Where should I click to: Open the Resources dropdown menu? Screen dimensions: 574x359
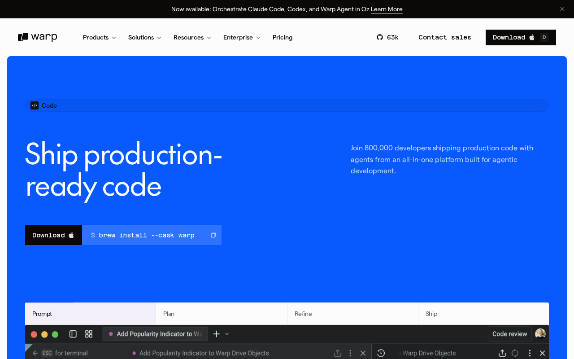[192, 37]
